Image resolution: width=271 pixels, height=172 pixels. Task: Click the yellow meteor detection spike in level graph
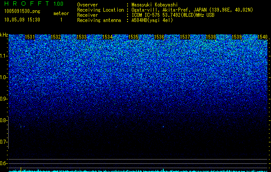pyautogui.click(x=21, y=169)
